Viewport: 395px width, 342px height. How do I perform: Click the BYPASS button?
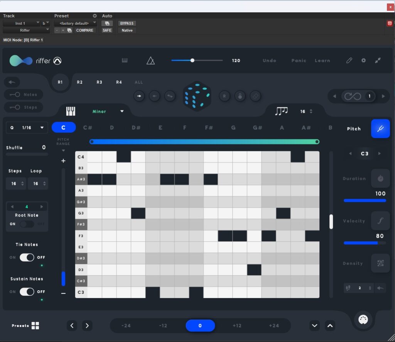[x=127, y=23]
